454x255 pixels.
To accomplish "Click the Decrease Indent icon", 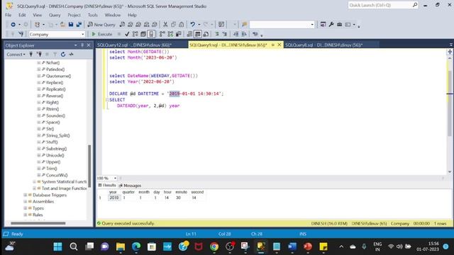I will 236,34.
